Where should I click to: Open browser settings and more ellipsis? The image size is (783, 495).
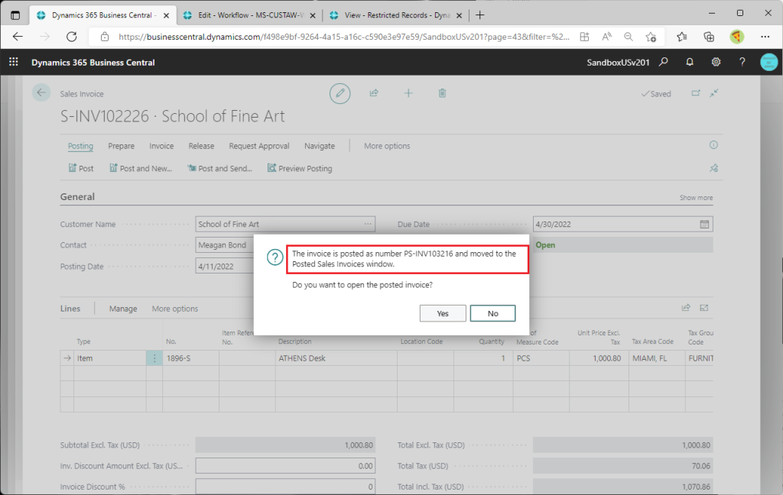tap(765, 37)
